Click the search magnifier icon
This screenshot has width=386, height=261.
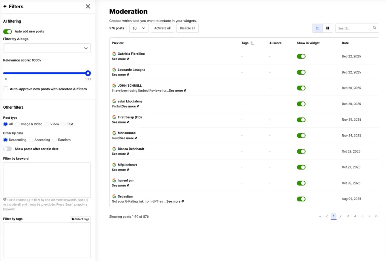pyautogui.click(x=374, y=28)
